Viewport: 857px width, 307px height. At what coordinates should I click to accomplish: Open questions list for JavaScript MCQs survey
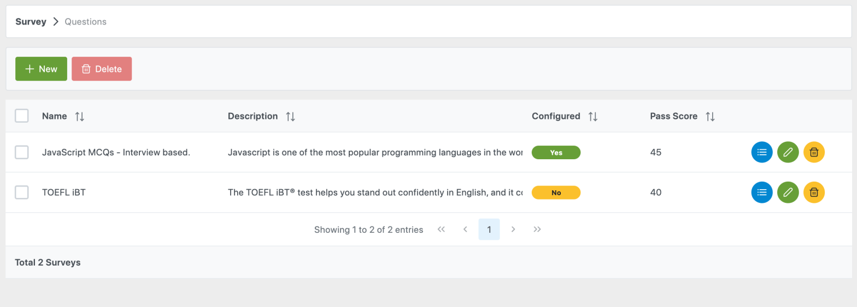[x=762, y=152]
